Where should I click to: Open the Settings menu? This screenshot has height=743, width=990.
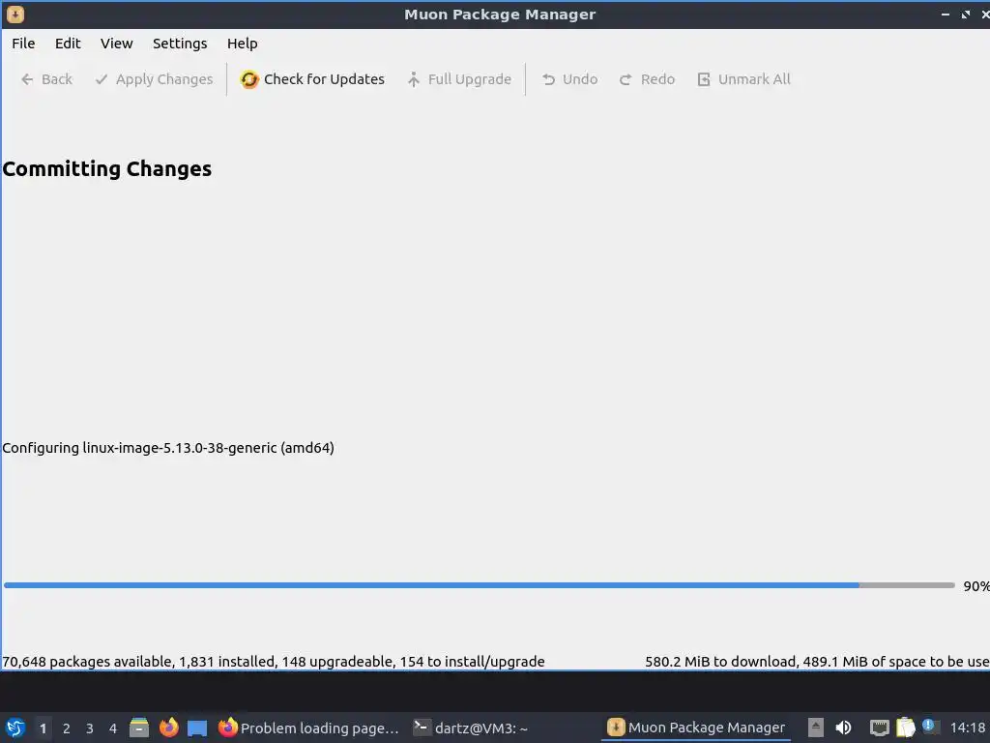pos(180,44)
